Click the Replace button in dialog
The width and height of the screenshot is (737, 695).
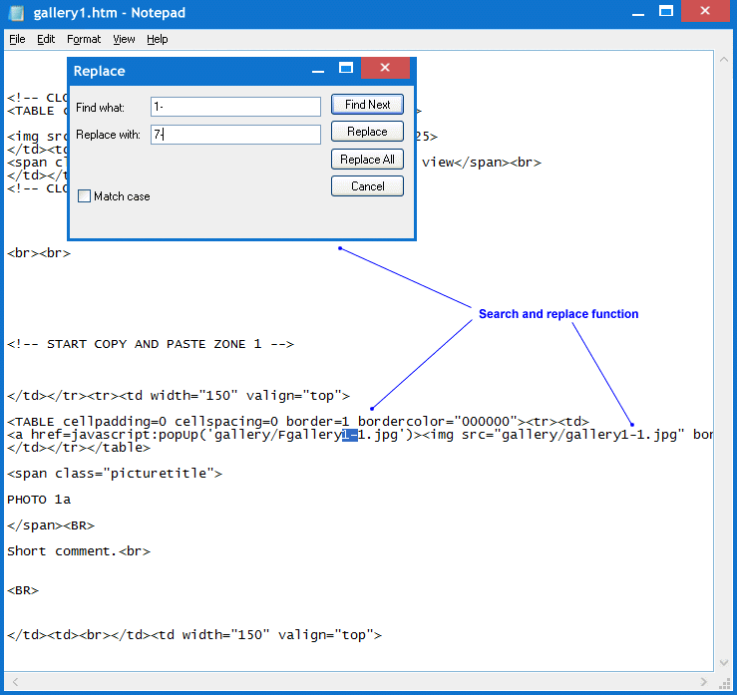[367, 132]
